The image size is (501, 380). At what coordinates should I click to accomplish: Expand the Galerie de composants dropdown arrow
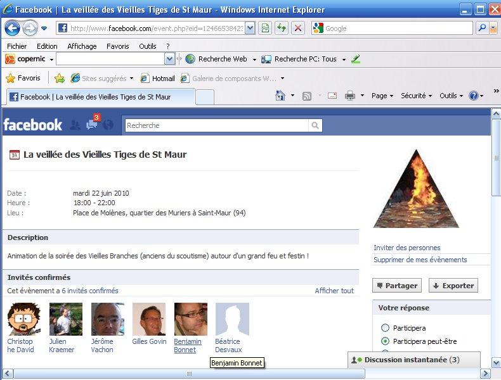(x=282, y=78)
